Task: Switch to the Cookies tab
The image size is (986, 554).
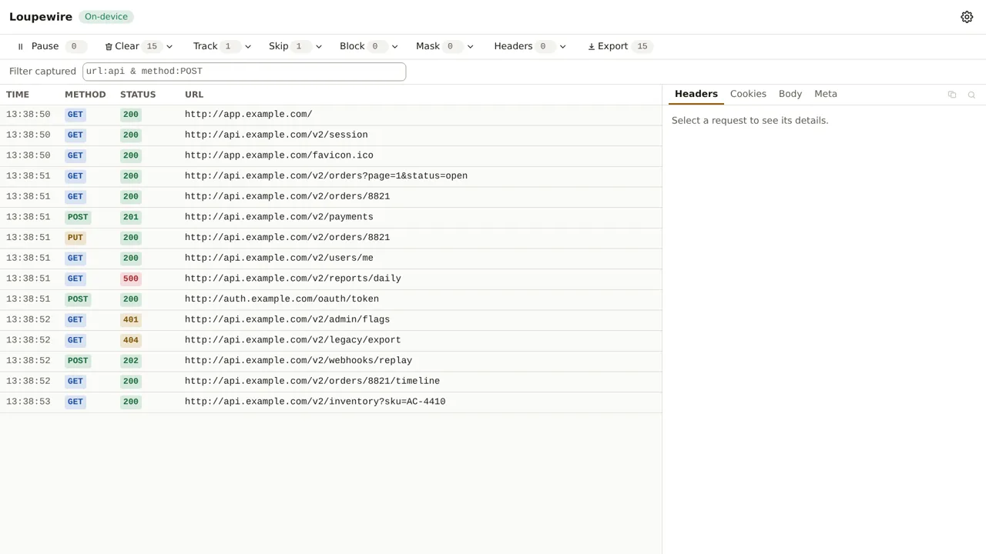Action: 748,94
